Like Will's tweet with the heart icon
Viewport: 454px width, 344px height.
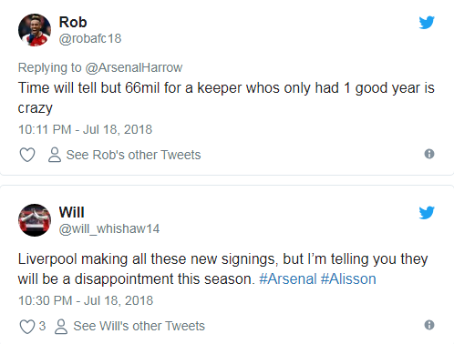(x=27, y=327)
